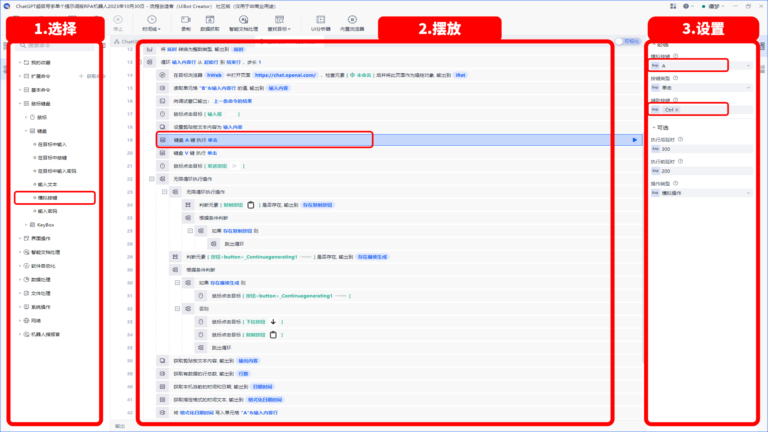Screen dimensions: 768x432
Task: Click the hWeb variable chip
Action: pyautogui.click(x=214, y=75)
